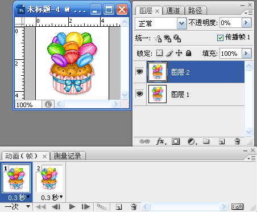Select the 图层 2 layer row
The width and height of the screenshot is (257, 212).
coord(189,72)
